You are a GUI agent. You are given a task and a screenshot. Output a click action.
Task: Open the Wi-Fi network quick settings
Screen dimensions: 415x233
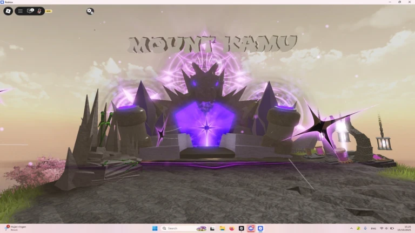(381, 228)
